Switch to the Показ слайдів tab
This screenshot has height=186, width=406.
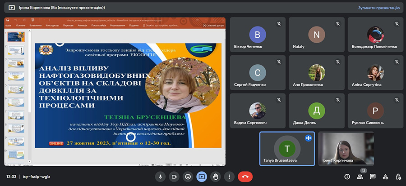(98, 26)
